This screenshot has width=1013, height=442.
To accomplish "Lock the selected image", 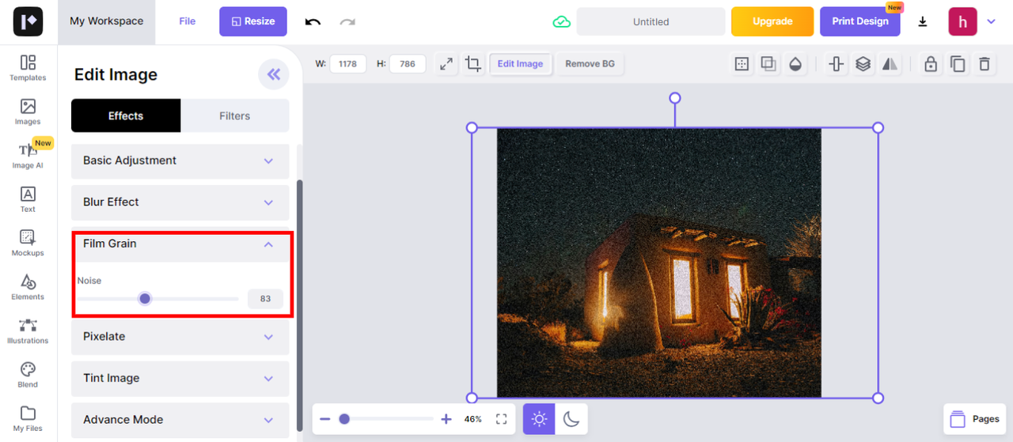I will point(931,64).
